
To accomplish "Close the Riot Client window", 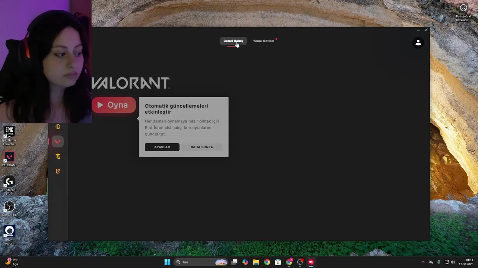I will tap(426, 30).
